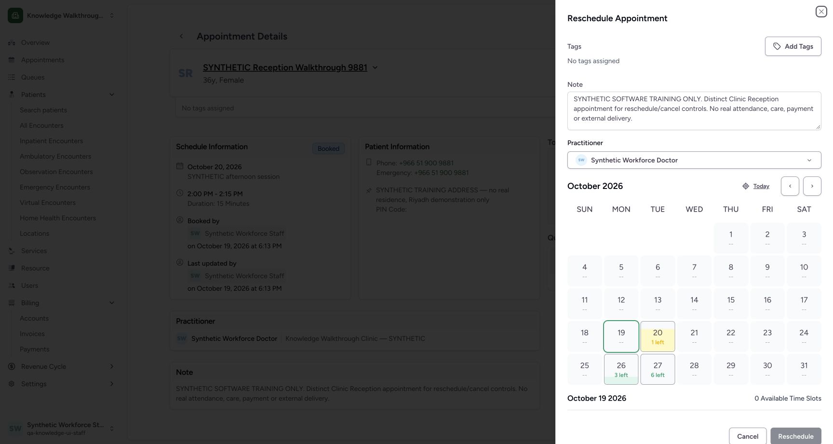Go to next month in calendar
833x444 pixels.
812,186
